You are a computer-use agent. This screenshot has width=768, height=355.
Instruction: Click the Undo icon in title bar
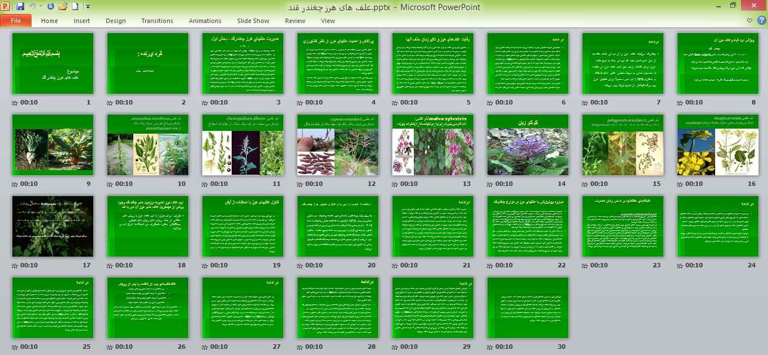coord(33,7)
